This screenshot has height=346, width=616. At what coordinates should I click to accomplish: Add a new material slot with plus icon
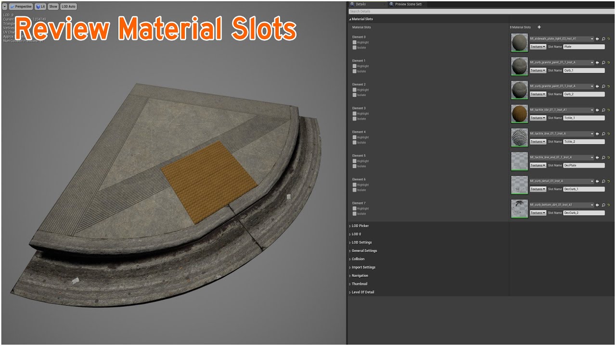pyautogui.click(x=539, y=27)
